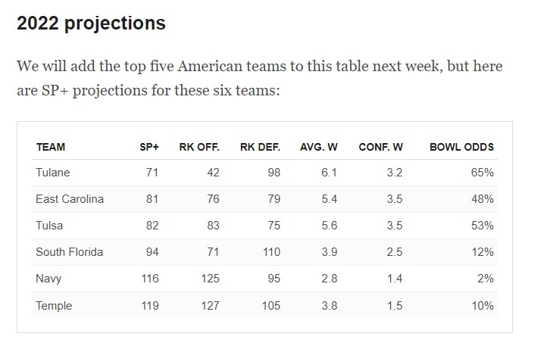This screenshot has height=349, width=547.
Task: Click Temple's SP+ rank of 119
Action: point(149,306)
